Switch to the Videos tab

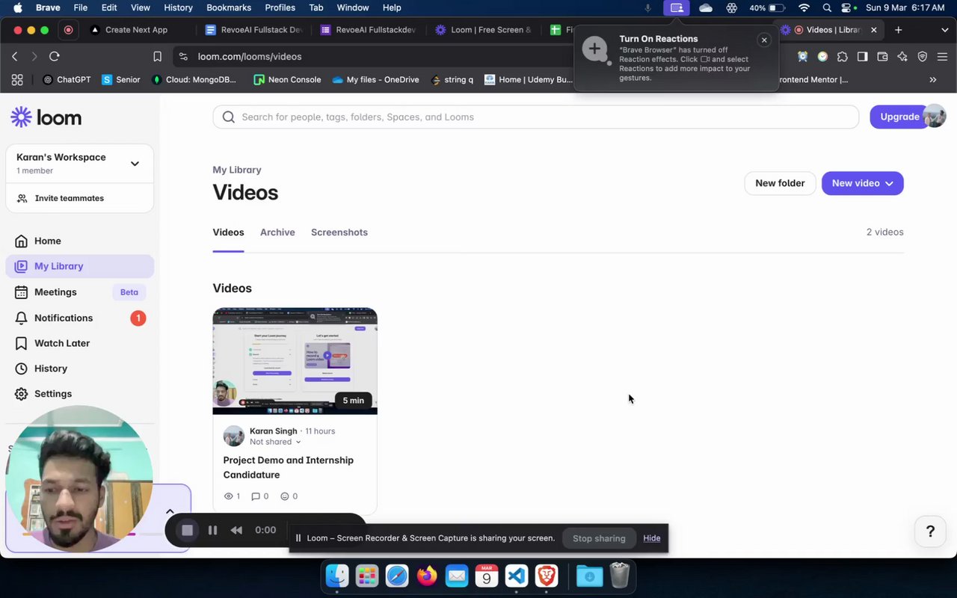228,232
